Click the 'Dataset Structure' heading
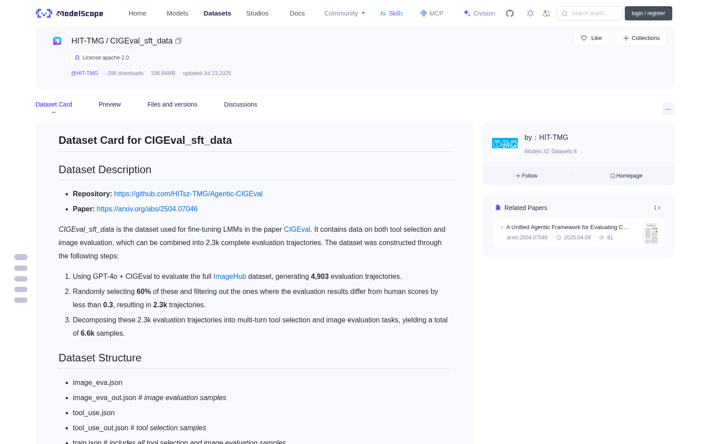The image size is (710, 444). 100,358
